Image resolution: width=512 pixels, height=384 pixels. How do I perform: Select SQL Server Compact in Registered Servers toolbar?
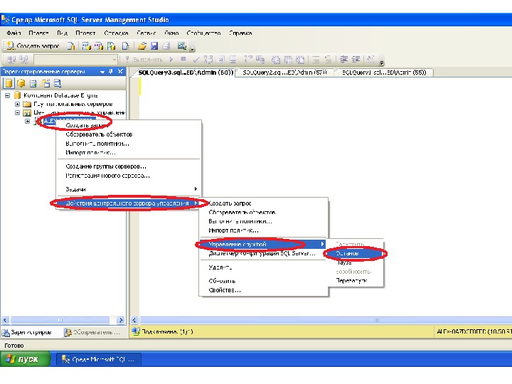pyautogui.click(x=46, y=84)
